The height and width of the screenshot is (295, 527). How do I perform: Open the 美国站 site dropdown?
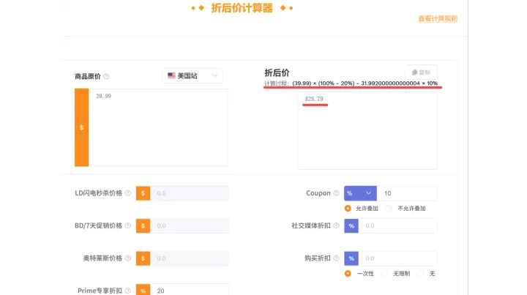193,75
